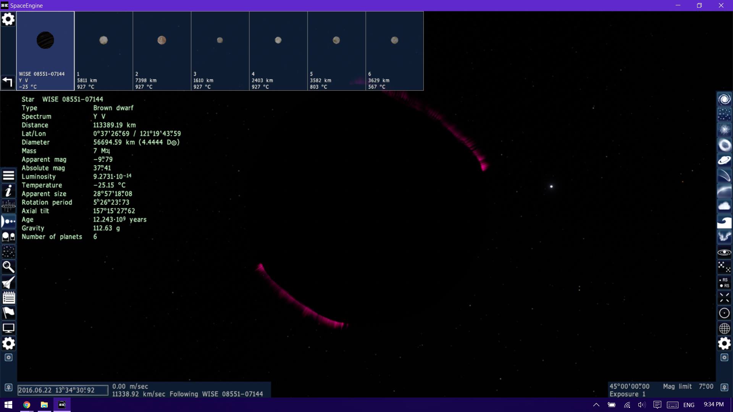Click the date and time field
Viewport: 733px width, 412px height.
pos(63,390)
